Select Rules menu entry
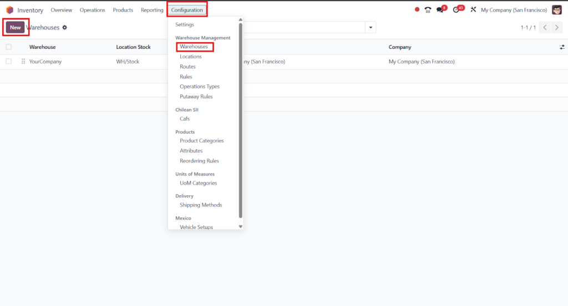Screen dimensions: 568x306 click(x=186, y=76)
